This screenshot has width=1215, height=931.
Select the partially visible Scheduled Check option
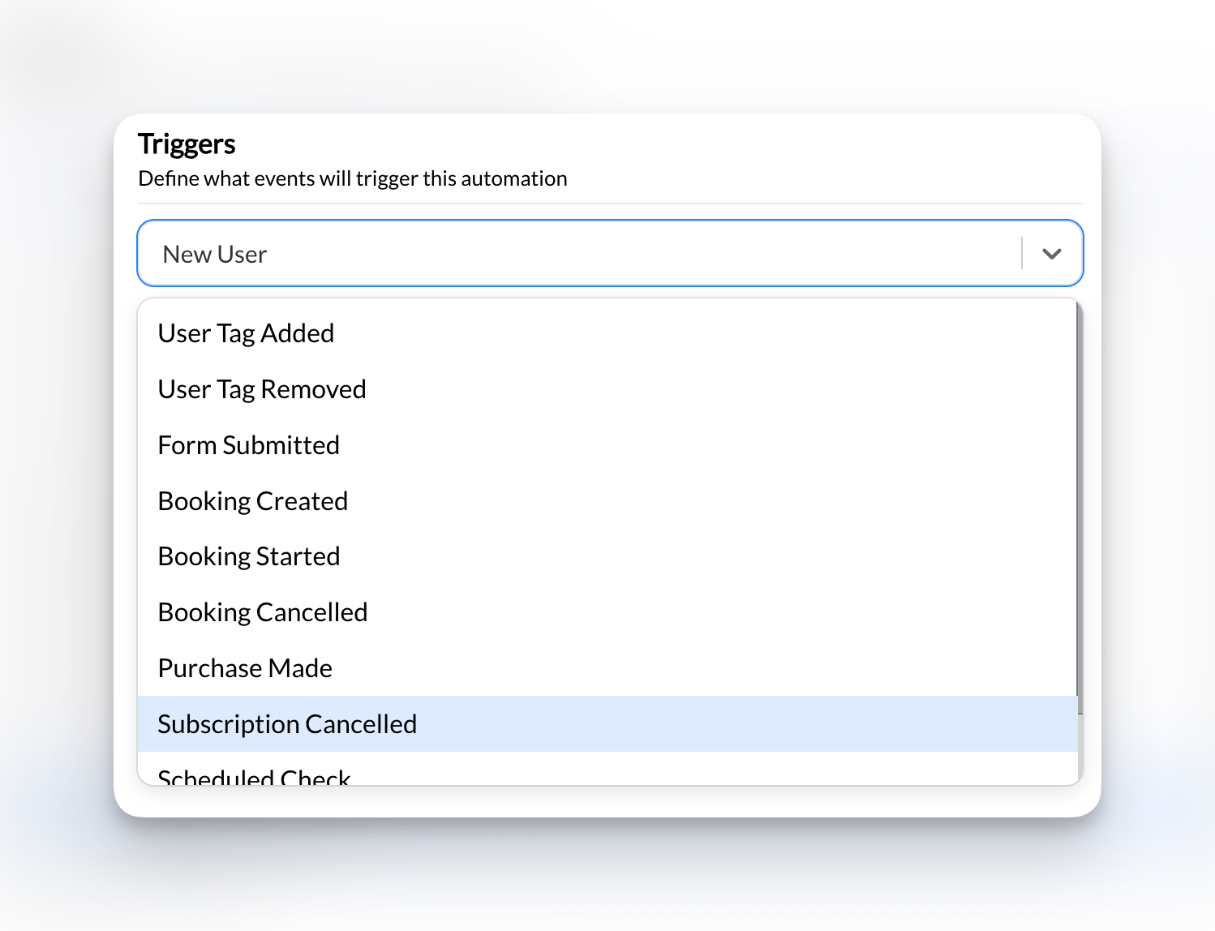pos(254,776)
